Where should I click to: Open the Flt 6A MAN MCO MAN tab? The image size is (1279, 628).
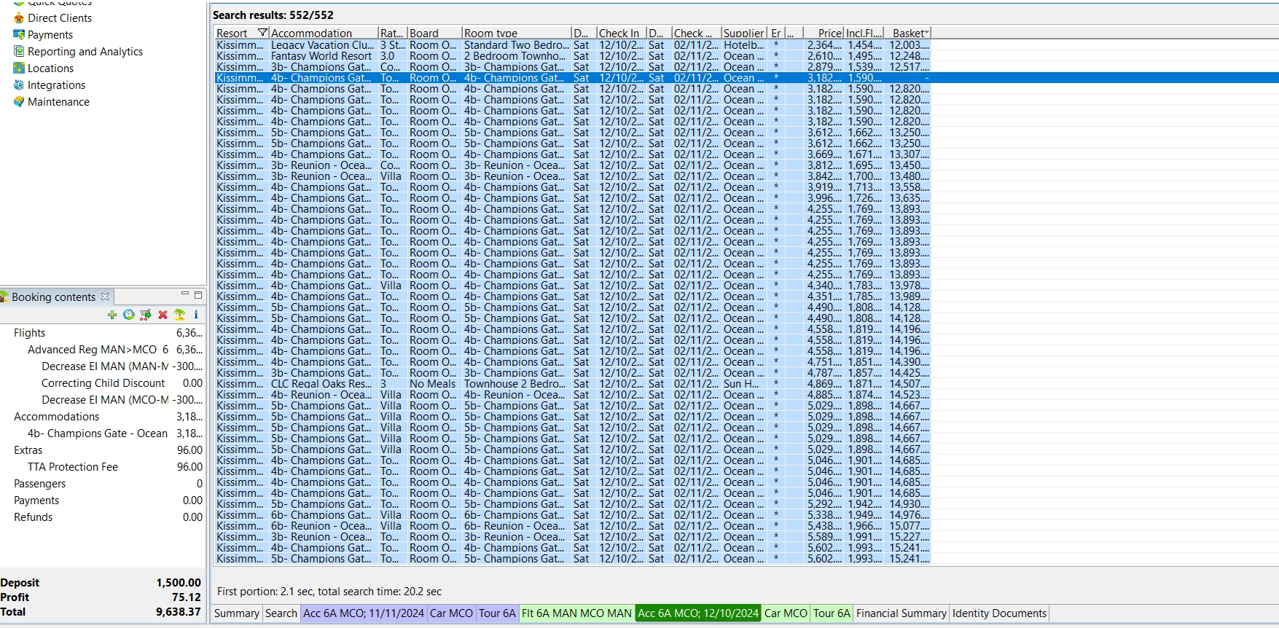576,613
